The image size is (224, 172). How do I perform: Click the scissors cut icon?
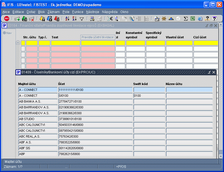[x=110, y=19]
